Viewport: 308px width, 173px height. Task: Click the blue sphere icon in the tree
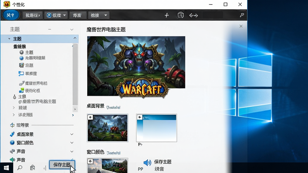[21, 58]
